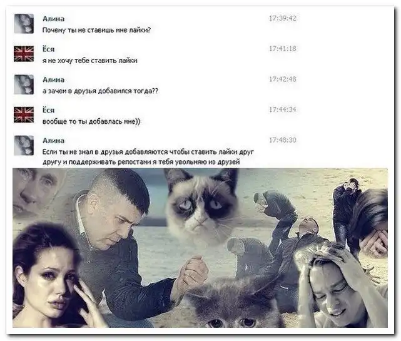401x341 pixels.
Task: Click message 'вообще то ты добавлась мне))'
Action: pyautogui.click(x=91, y=121)
